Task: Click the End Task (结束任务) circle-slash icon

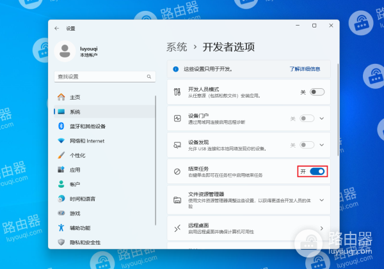Action: [x=177, y=172]
